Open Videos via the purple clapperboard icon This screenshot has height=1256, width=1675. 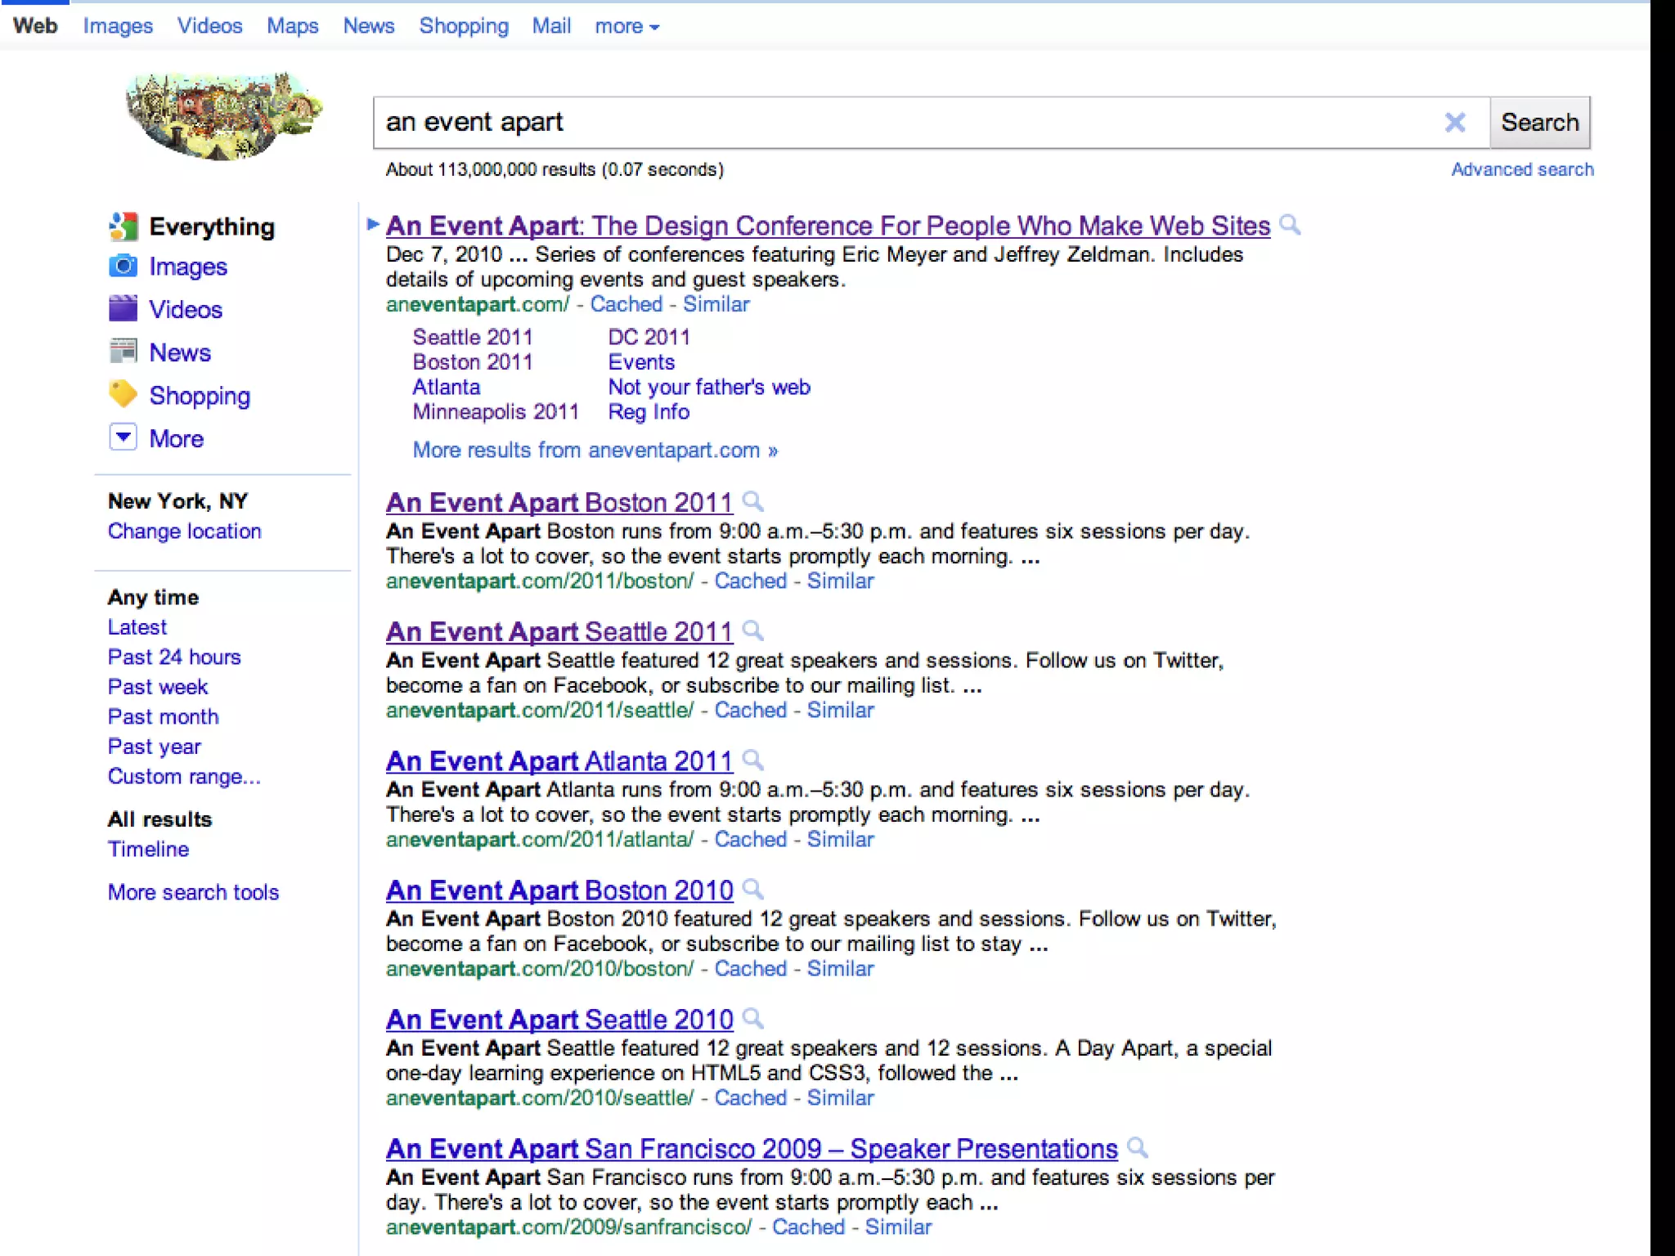123,309
